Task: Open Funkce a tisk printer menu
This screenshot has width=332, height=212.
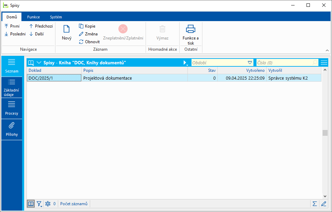Action: [x=190, y=34]
